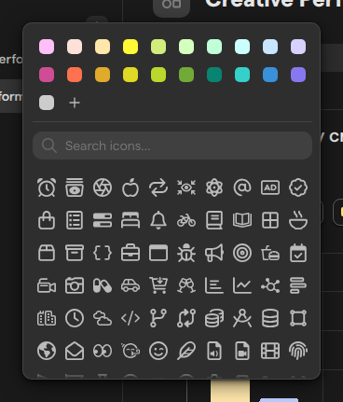Select the alarm clock icon
The width and height of the screenshot is (343, 402).
[47, 187]
